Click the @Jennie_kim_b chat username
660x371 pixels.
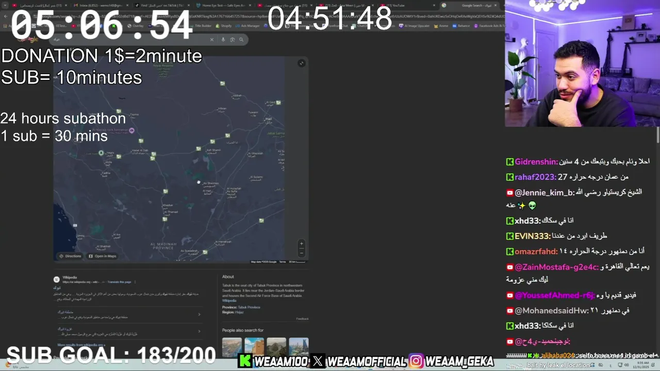(544, 192)
